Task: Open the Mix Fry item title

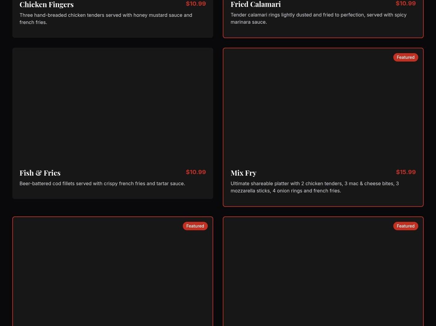Action: pos(244,173)
